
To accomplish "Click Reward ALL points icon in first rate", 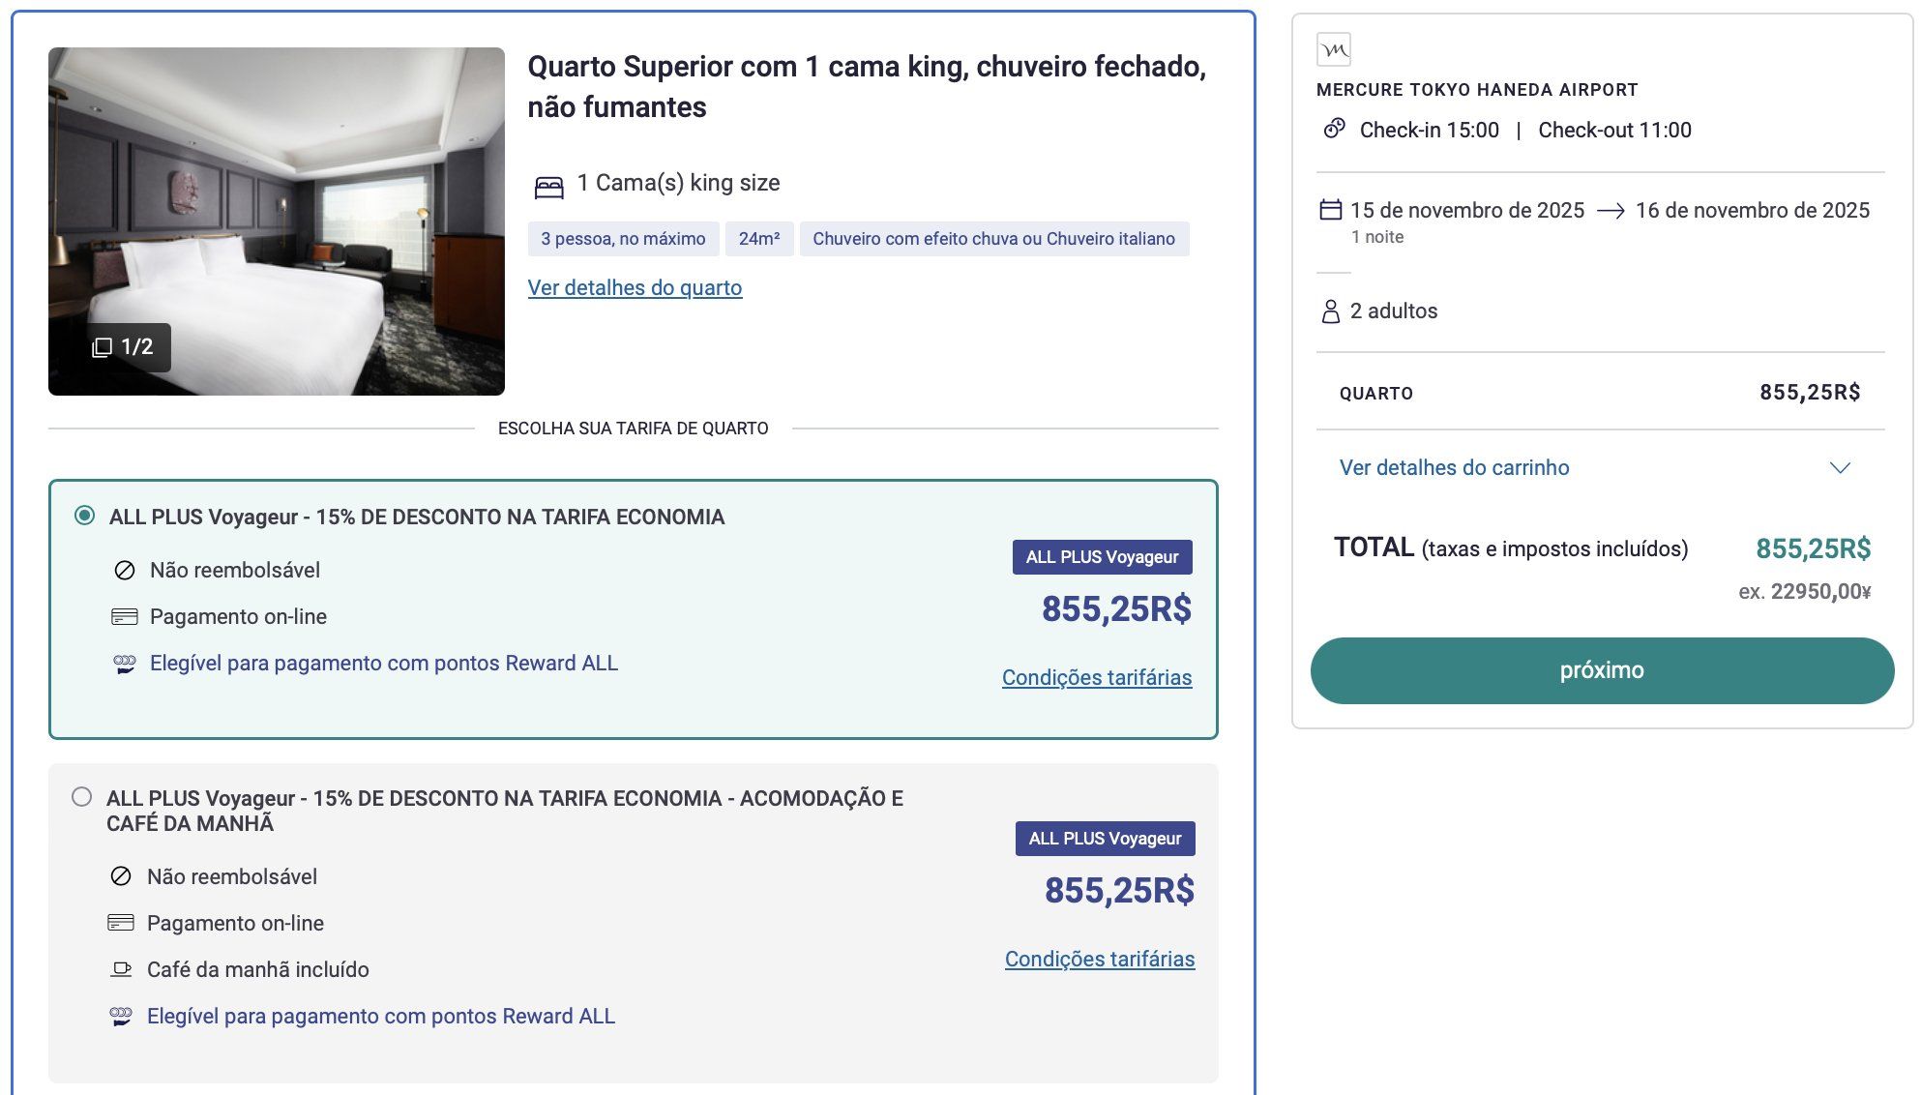I will pyautogui.click(x=125, y=664).
